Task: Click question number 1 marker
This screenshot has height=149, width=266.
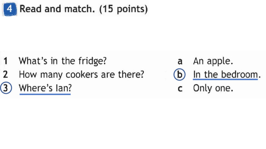Action: tap(5, 61)
